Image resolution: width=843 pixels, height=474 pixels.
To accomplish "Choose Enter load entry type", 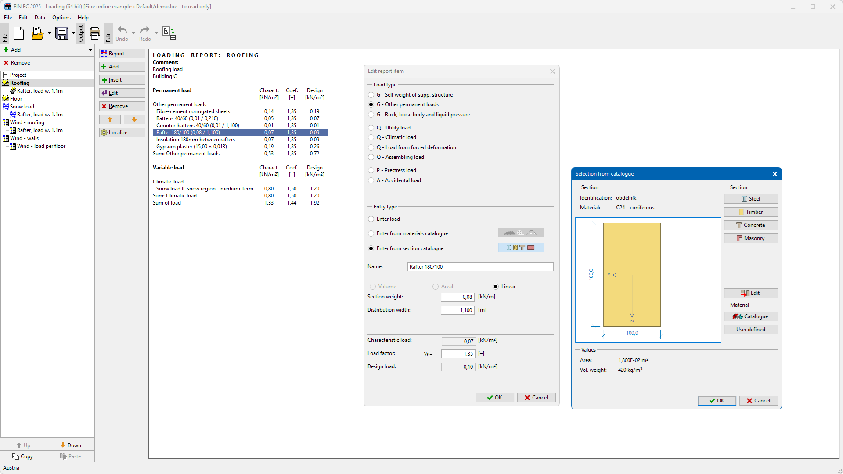I will [371, 219].
